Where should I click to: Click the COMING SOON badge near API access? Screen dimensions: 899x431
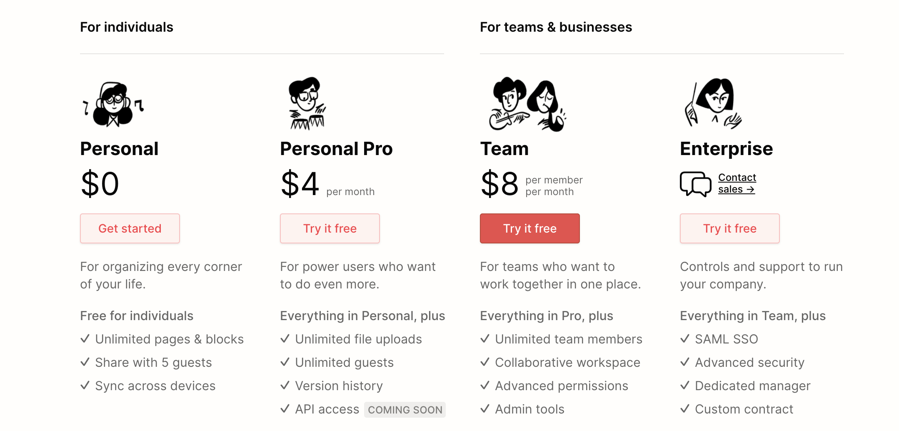pyautogui.click(x=405, y=410)
